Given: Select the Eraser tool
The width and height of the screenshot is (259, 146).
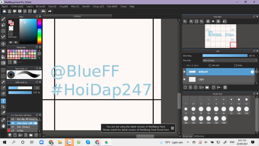Looking at the screenshot, I should (x=3, y=25).
